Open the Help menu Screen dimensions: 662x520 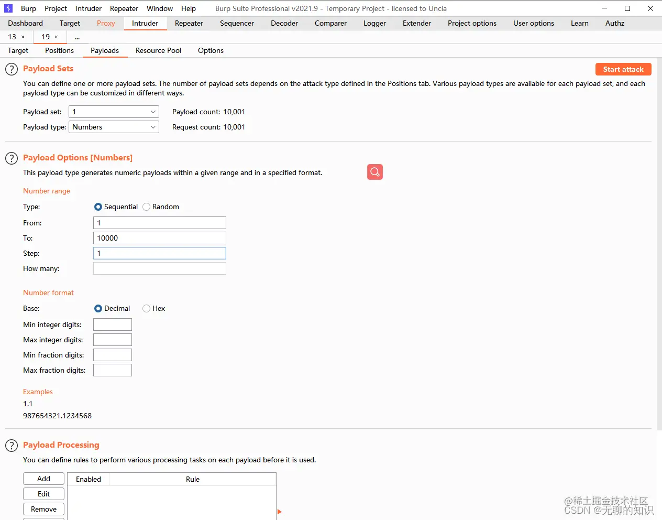[x=189, y=8]
